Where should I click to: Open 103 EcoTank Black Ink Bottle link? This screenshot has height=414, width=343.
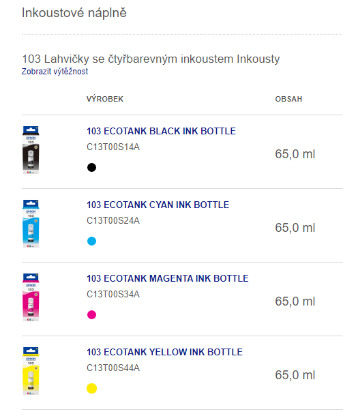[161, 131]
